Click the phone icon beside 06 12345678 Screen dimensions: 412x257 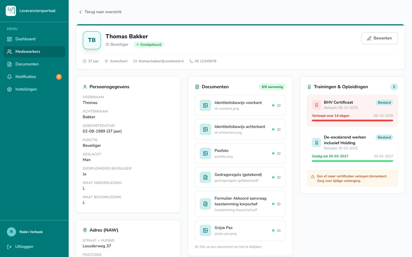191,61
